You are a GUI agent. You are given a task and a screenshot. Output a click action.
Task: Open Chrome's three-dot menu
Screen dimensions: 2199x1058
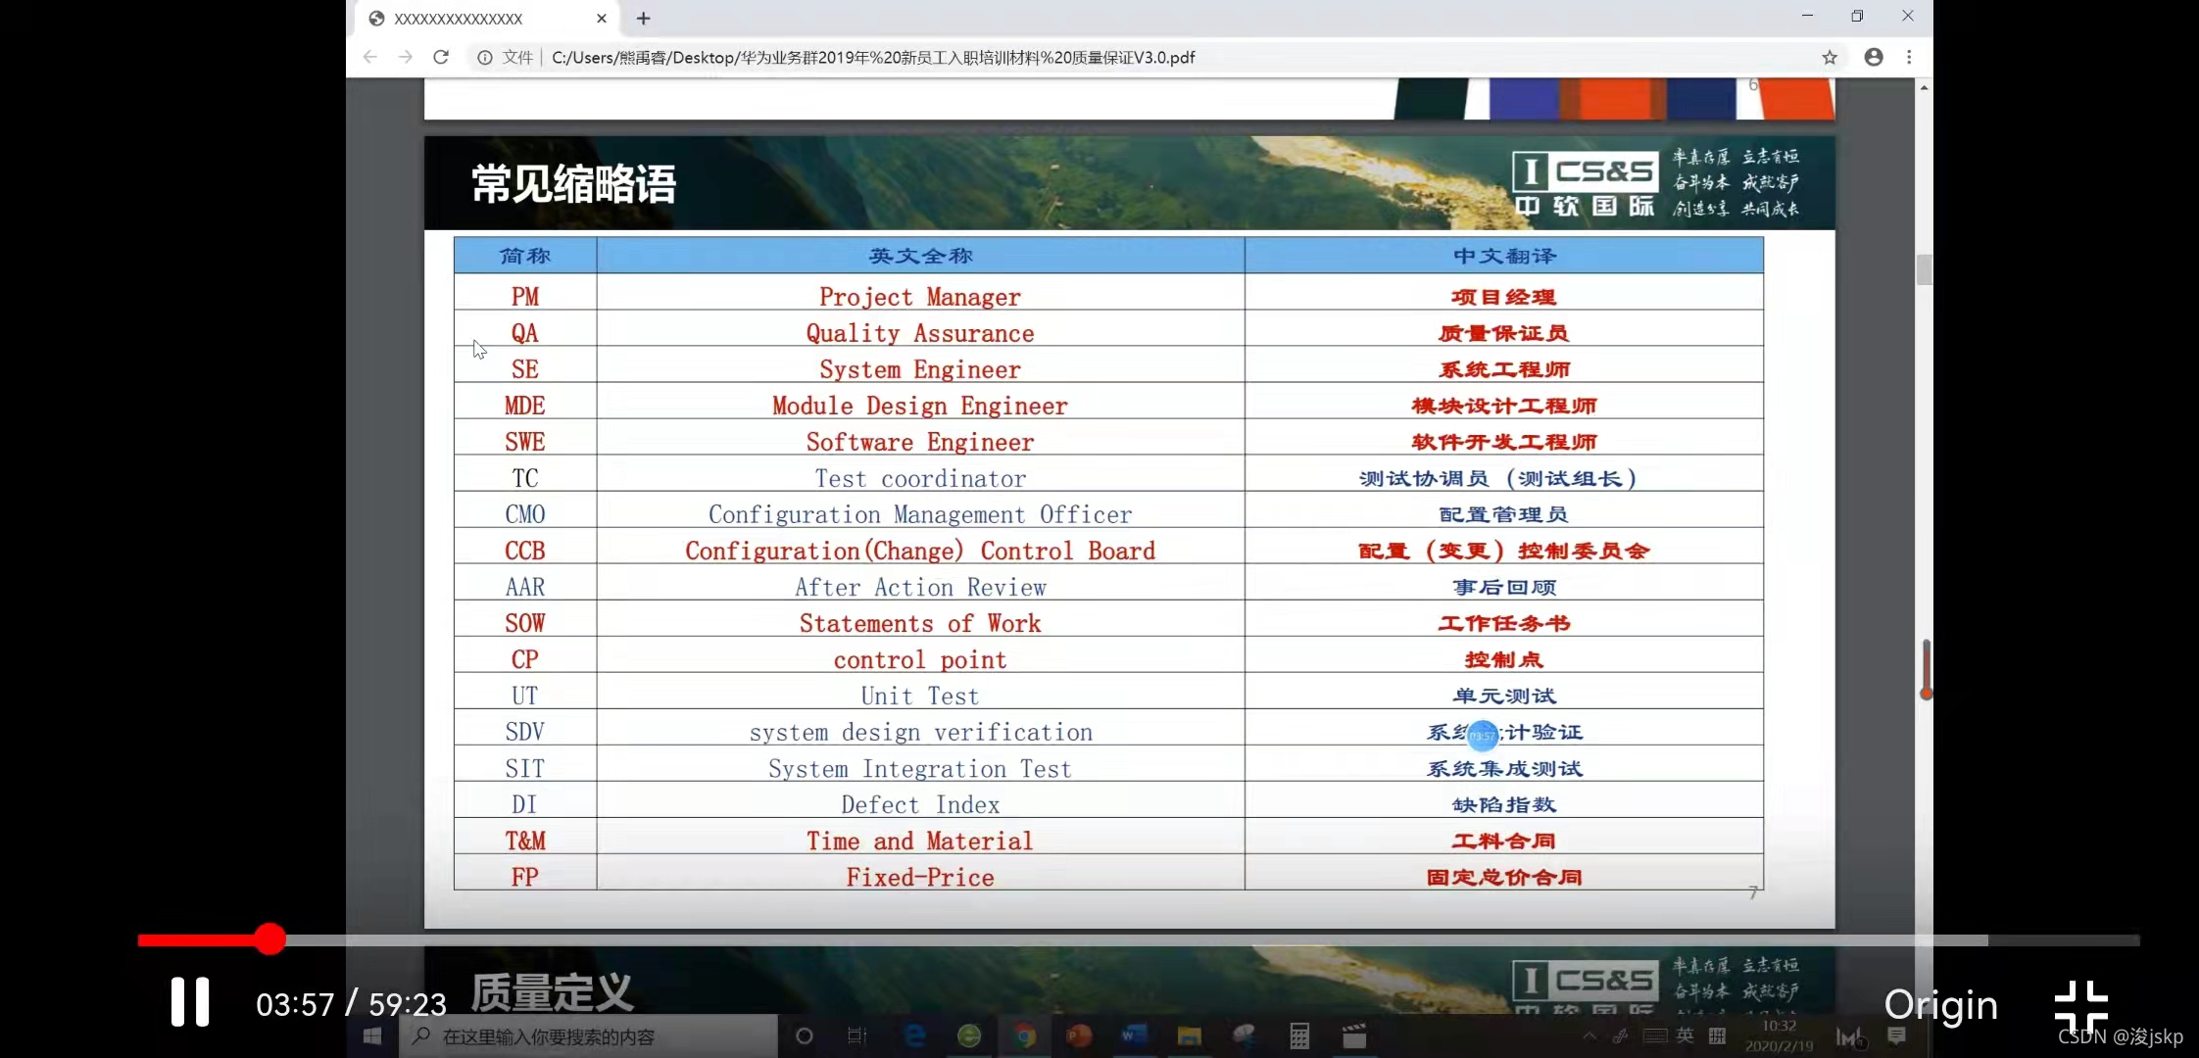coord(1909,57)
